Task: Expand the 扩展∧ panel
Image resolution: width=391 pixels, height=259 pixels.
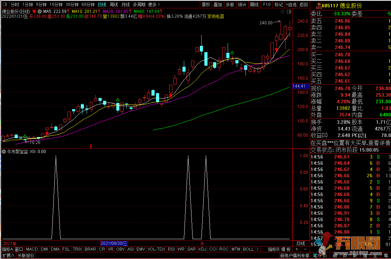Action: click(8, 256)
